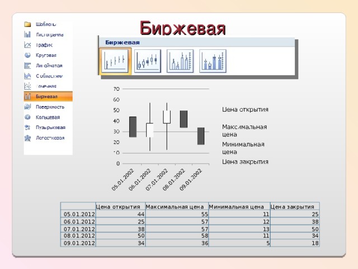Screen dimensions: 358x269
Task: Select the high-low-close stock chart thumbnail
Action: (115, 61)
